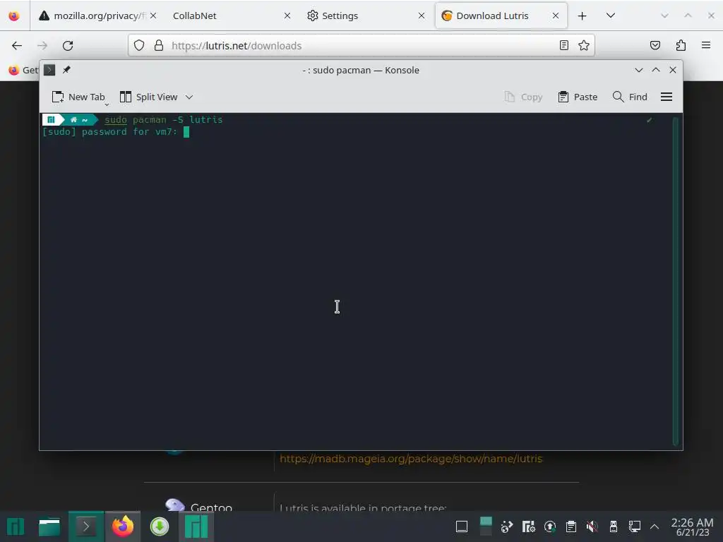Click Paste in Konsole toolbar
Image resolution: width=723 pixels, height=542 pixels.
578,97
